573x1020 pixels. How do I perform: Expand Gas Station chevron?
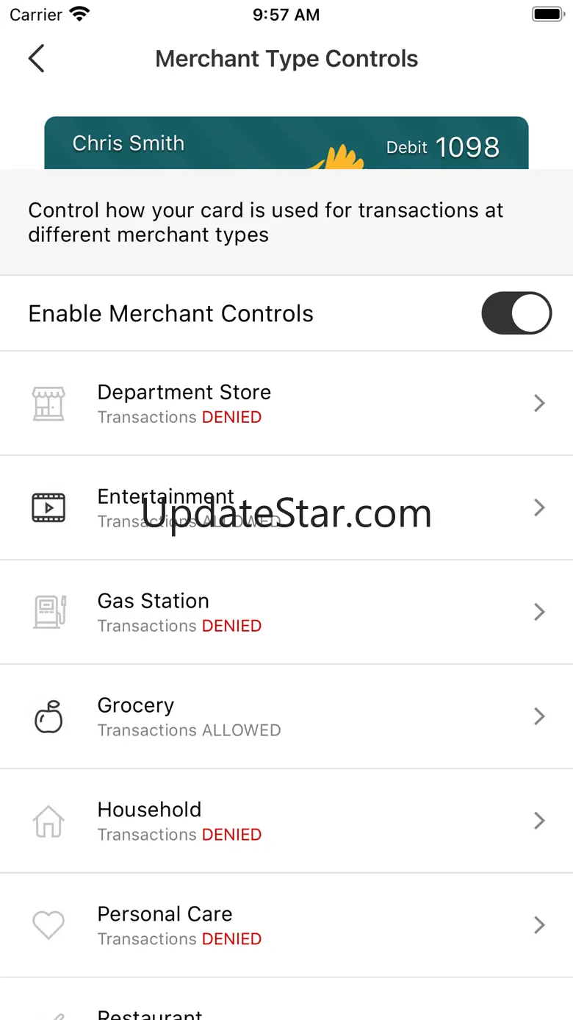coord(539,612)
